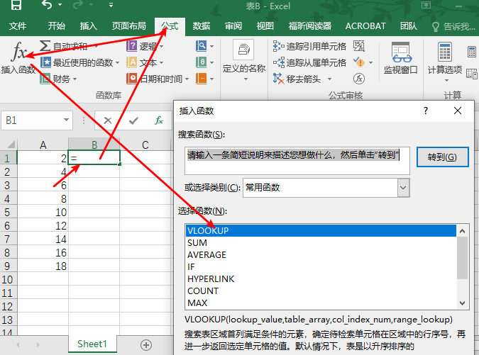Click Trace Precedents (追踪引用单元格)
Viewport: 479px width, 355px height.
[310, 46]
